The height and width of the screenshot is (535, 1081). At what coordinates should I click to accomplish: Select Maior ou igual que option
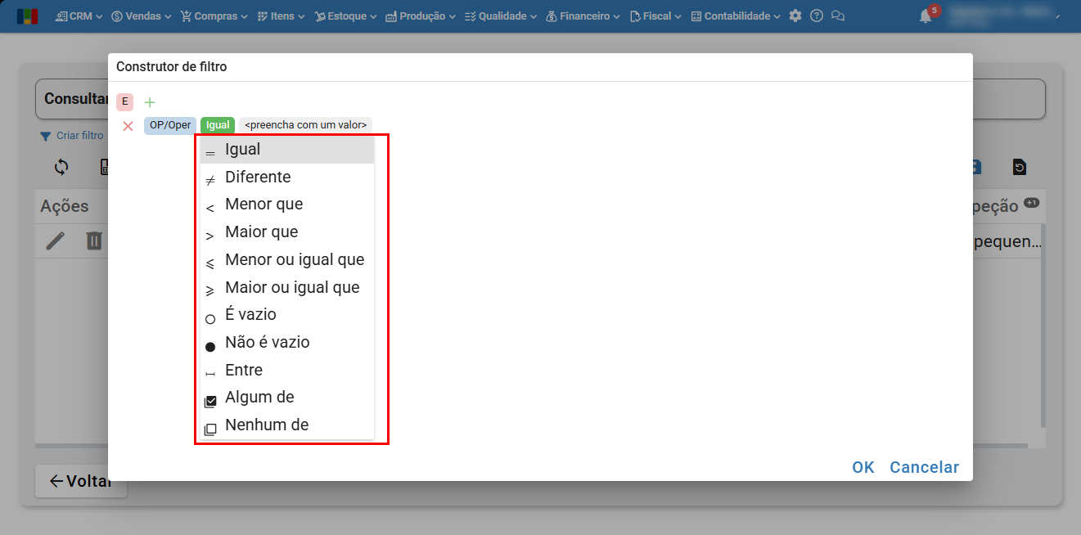(x=287, y=288)
